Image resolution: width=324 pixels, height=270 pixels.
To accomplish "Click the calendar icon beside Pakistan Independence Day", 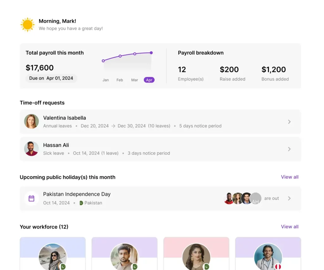I will point(31,198).
